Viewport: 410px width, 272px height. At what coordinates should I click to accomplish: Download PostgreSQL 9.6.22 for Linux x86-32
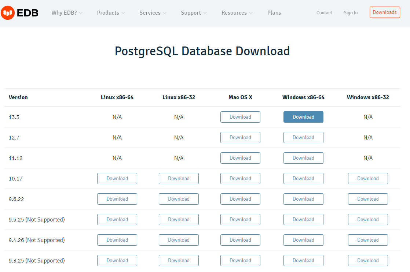[x=179, y=199]
